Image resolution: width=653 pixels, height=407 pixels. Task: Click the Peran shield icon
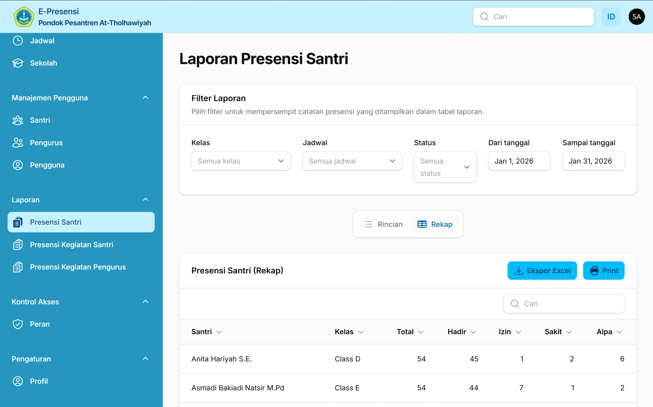pos(17,324)
